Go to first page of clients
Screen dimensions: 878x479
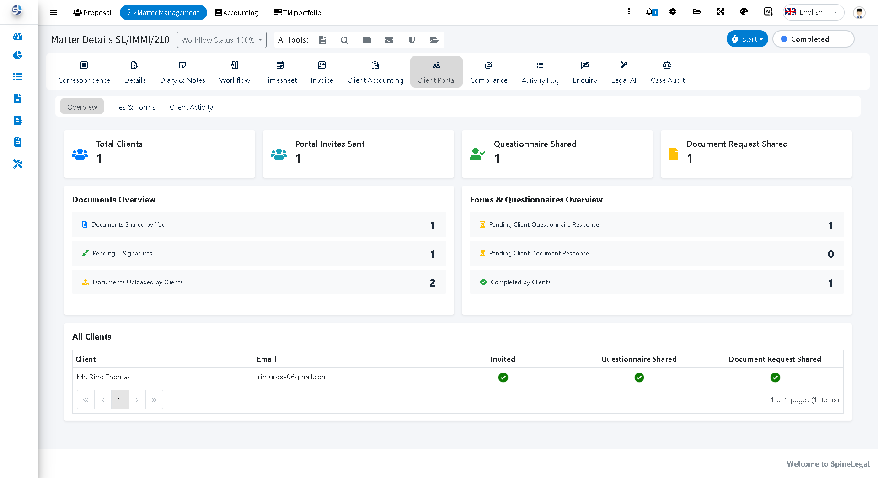tap(86, 400)
